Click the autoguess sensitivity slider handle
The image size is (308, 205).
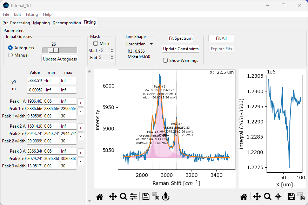pos(54,50)
